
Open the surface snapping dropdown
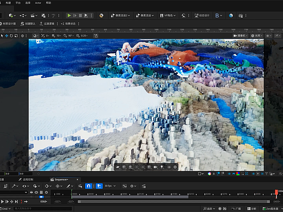(x=35, y=36)
